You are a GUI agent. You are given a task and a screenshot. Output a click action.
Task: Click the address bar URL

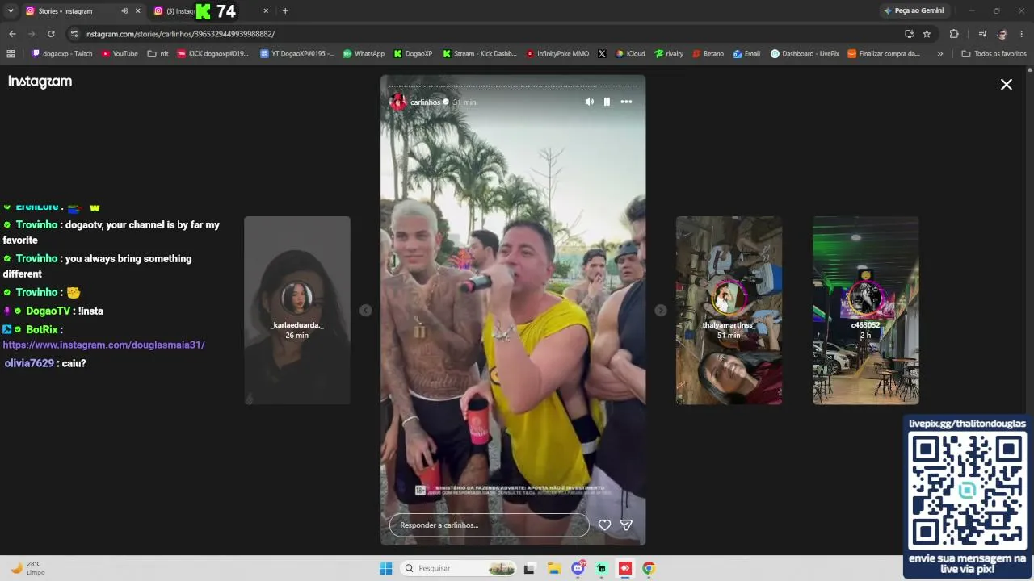(179, 34)
